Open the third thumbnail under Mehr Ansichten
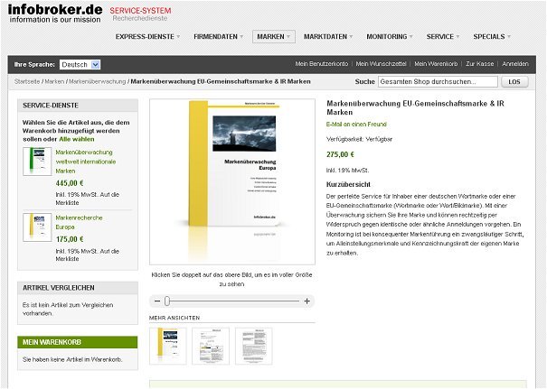 pos(253,346)
